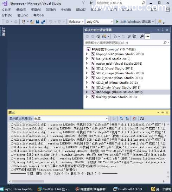172x192 pixels.
Task: Click the Save All toolbar icon
Action: (x=43, y=22)
